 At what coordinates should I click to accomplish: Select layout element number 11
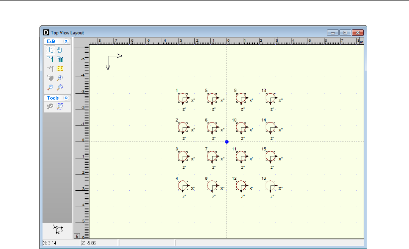pos(241,157)
